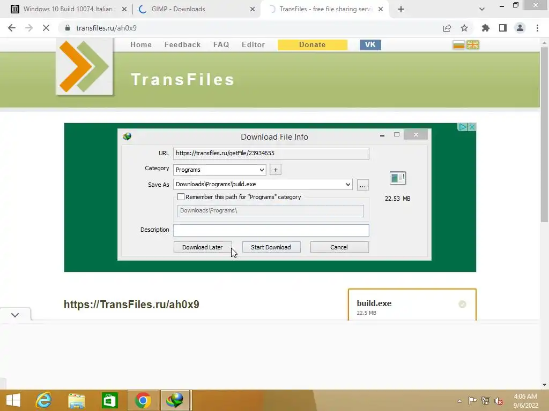Click the muted volume tray icon

point(499,401)
